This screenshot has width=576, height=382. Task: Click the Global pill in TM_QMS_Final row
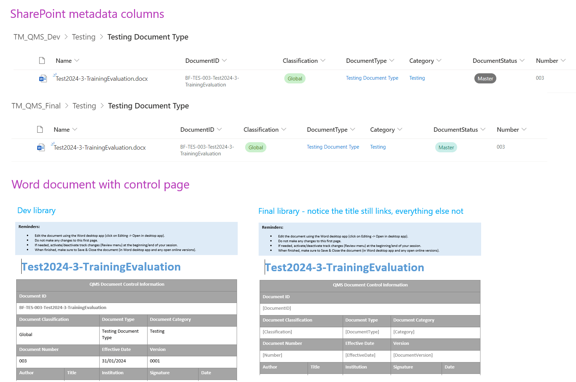tap(256, 147)
